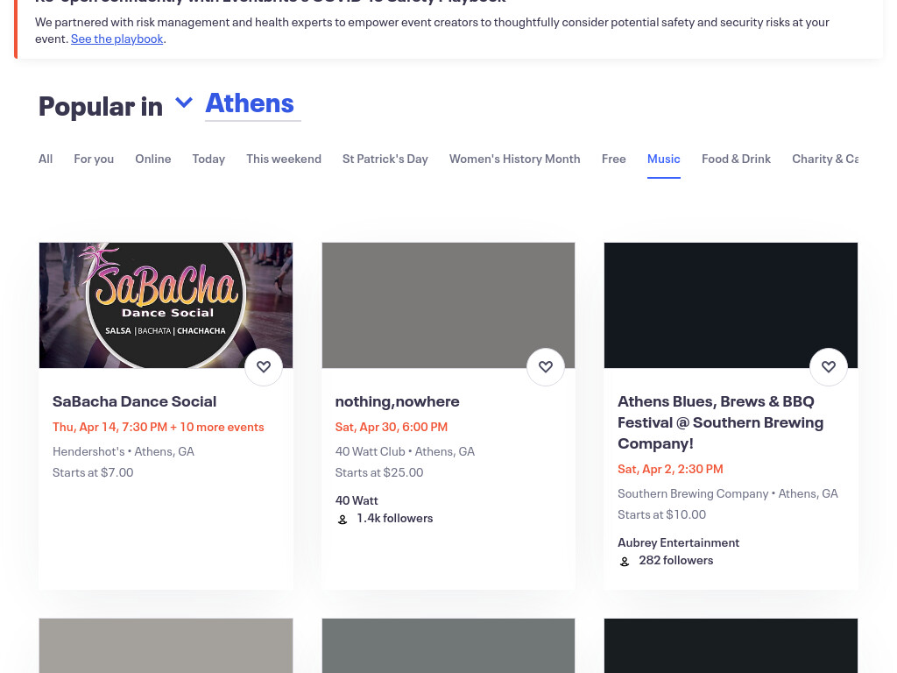Open the St Patrick's Day tab

click(385, 159)
